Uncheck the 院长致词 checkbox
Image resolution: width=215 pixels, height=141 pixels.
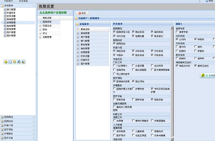point(133,32)
